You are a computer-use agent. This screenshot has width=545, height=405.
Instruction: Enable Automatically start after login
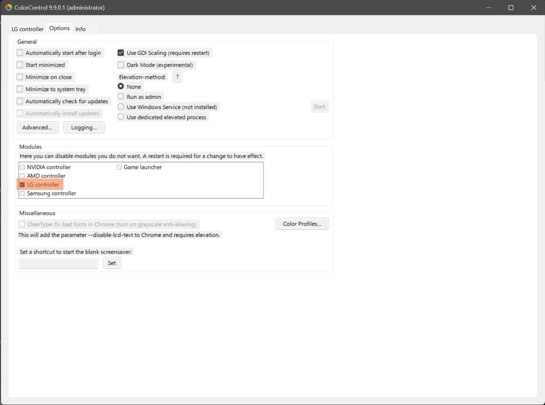tap(20, 53)
